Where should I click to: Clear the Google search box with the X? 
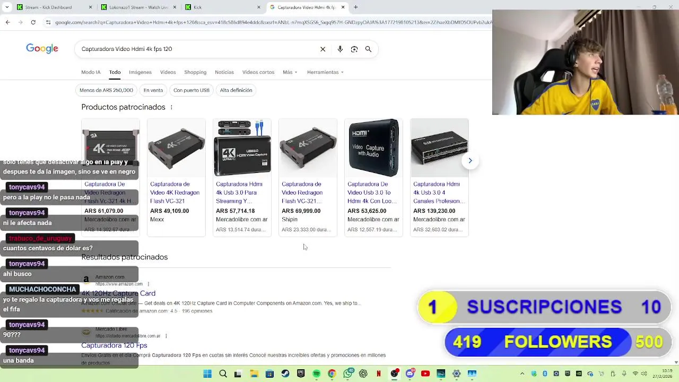323,49
